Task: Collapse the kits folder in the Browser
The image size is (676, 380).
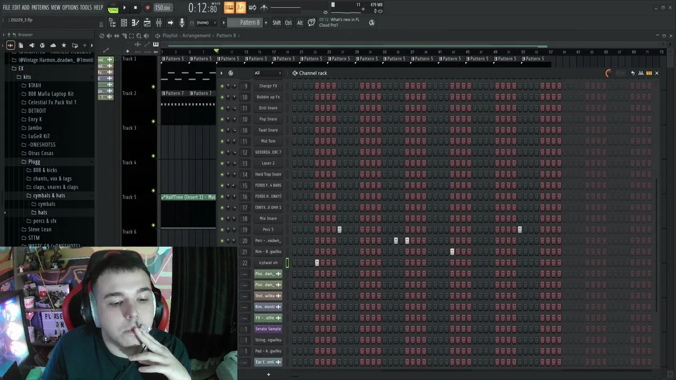Action: tap(26, 77)
